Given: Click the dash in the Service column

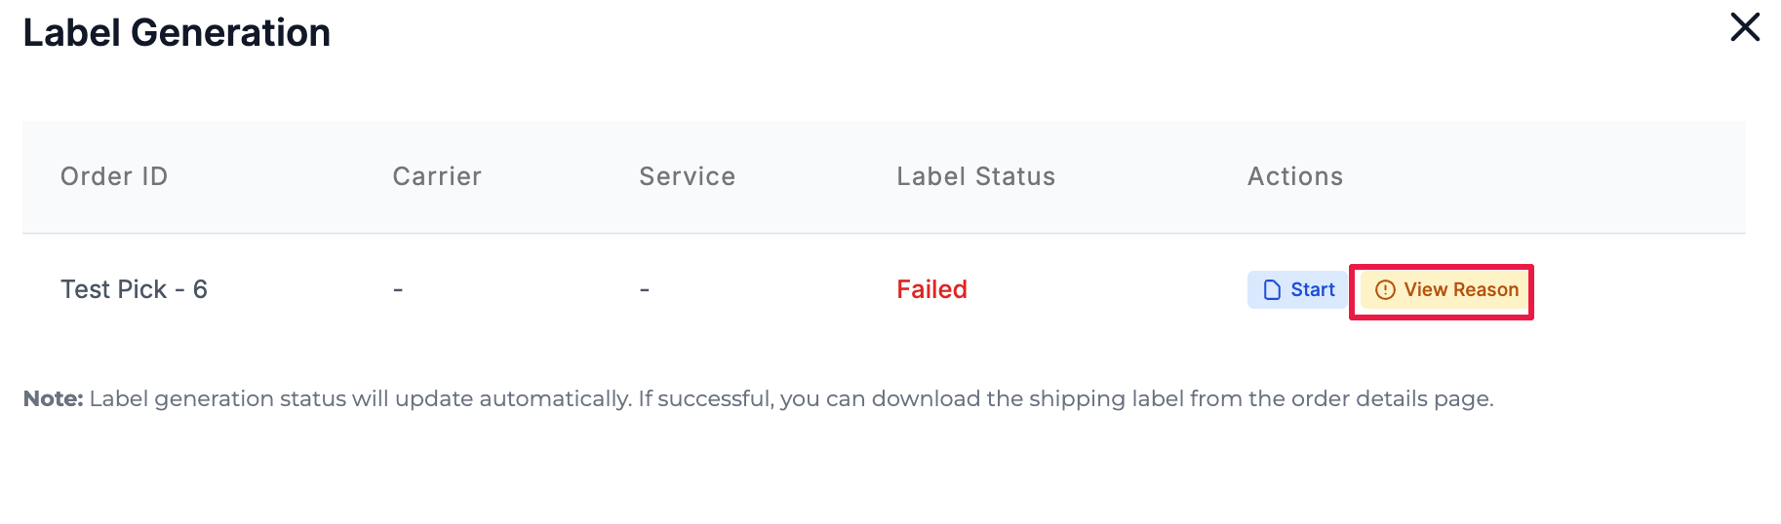Looking at the screenshot, I should point(645,290).
